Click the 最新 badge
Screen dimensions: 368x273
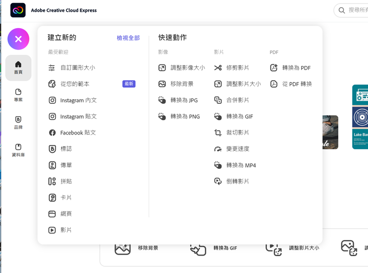[129, 84]
